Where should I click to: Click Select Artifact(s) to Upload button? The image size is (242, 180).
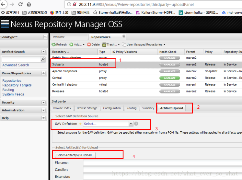pos(75,155)
